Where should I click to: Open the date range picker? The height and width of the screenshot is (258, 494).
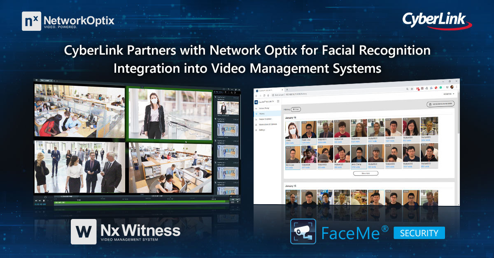click(x=441, y=105)
